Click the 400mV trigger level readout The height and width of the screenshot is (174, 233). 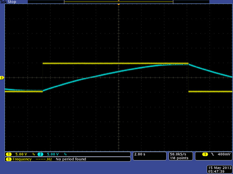[x=224, y=154]
